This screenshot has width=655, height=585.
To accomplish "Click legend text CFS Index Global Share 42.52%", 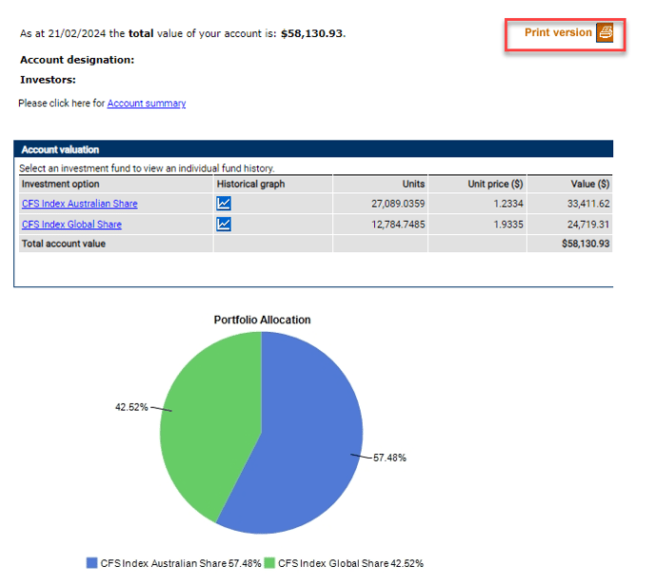I will point(350,563).
